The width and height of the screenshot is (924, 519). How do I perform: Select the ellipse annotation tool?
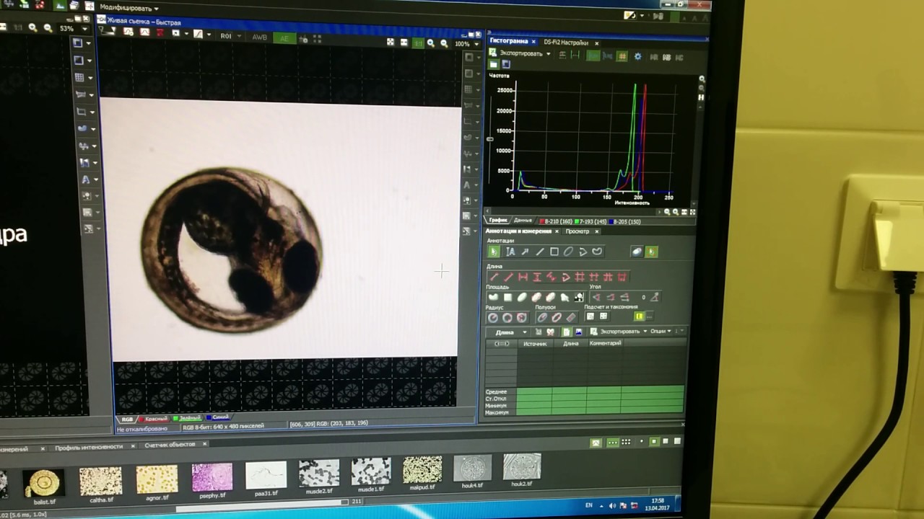tap(568, 252)
